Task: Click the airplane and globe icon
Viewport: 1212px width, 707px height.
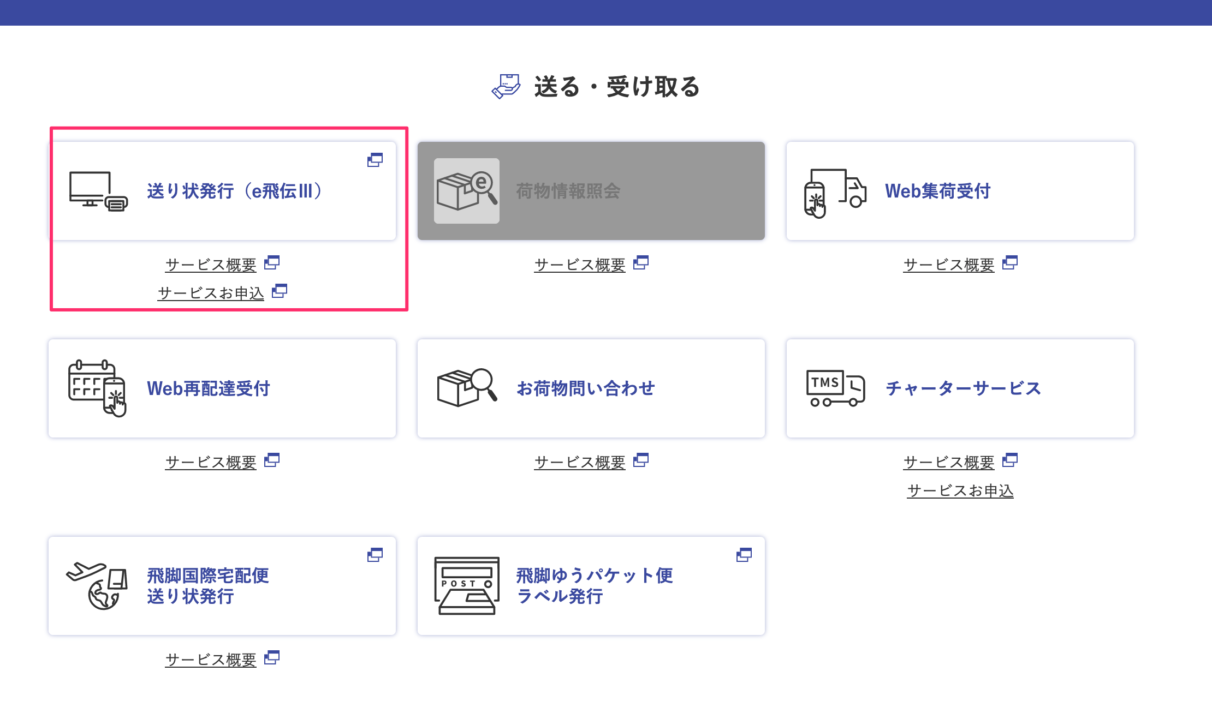Action: (98, 586)
